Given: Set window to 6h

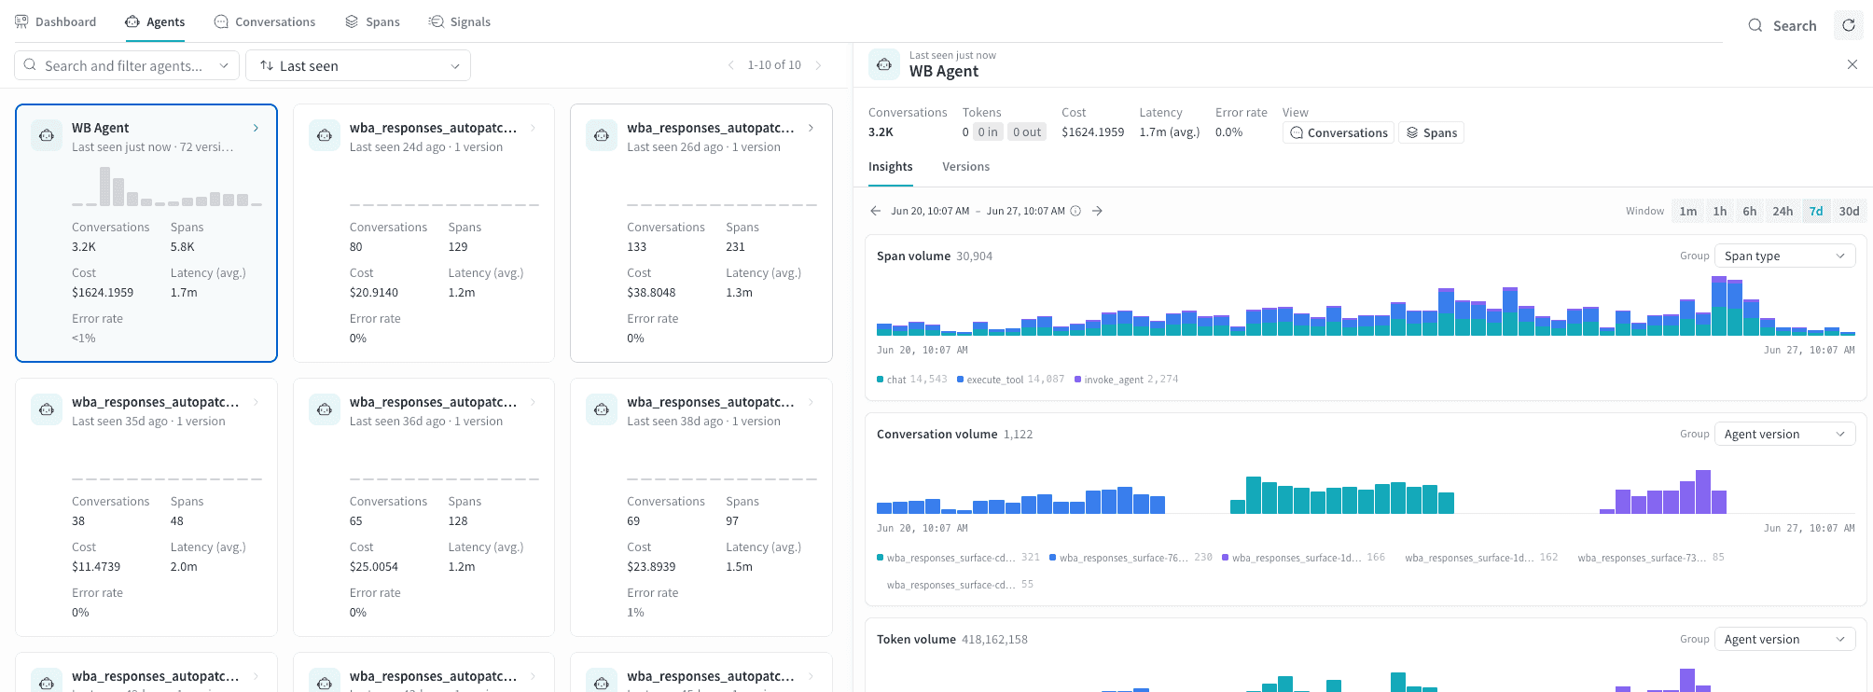Looking at the screenshot, I should [1750, 211].
